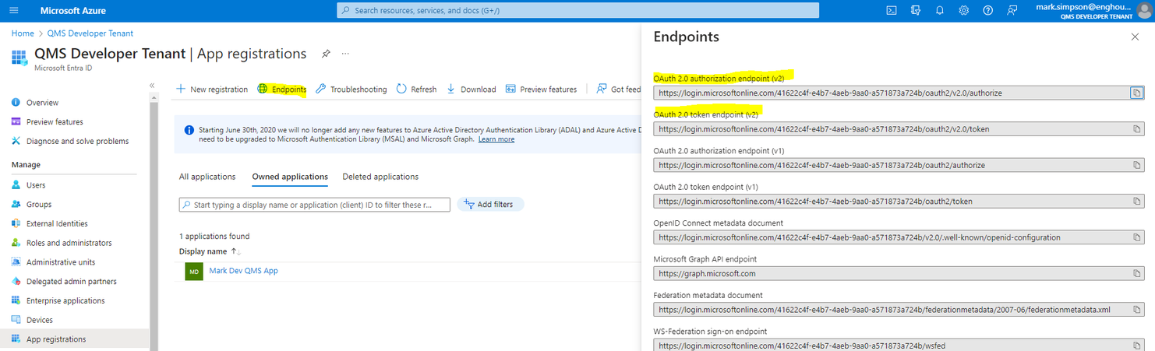Go to QMS Developer Tenant breadcrumb
Image resolution: width=1155 pixels, height=351 pixels.
point(90,33)
